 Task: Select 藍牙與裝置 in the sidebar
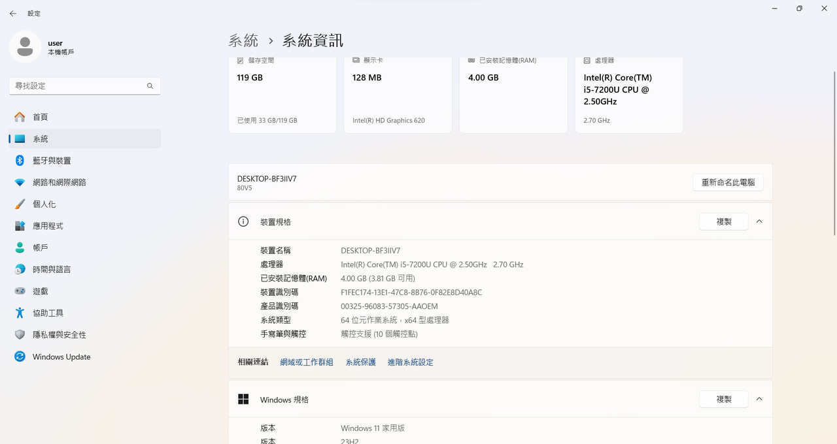[x=85, y=161]
